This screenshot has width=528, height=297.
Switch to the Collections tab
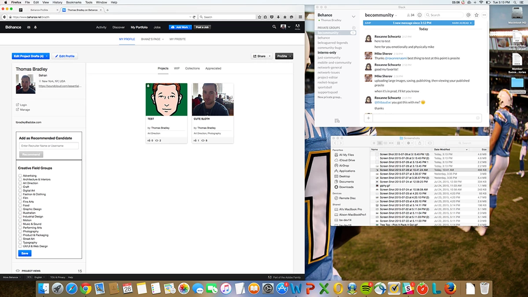[192, 68]
